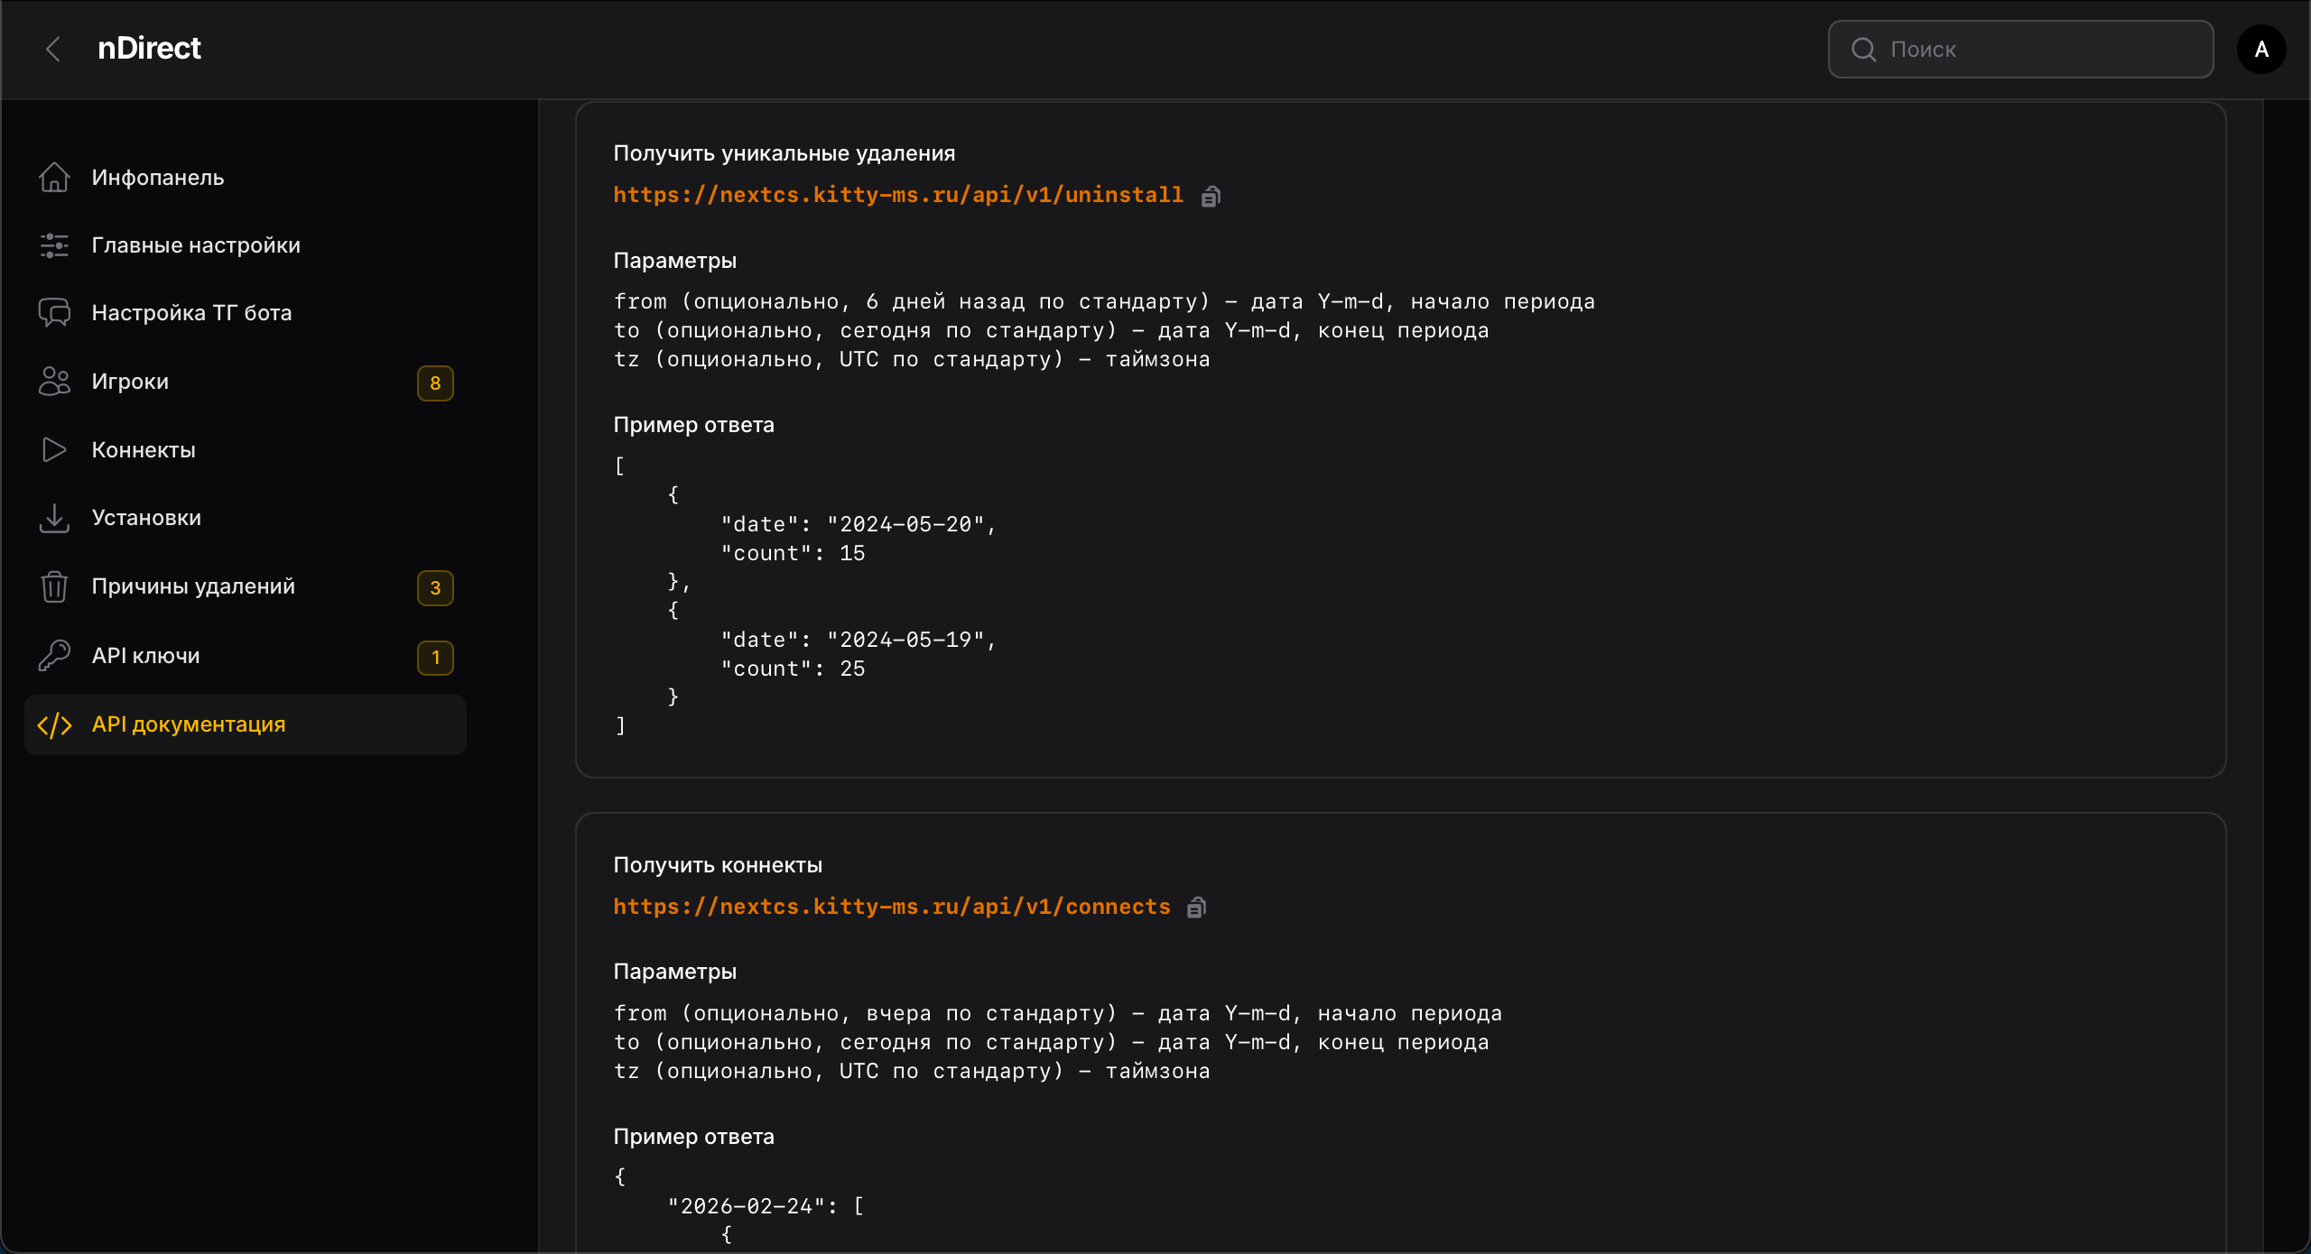
Task: Click the play icon for Коннекты
Action: [54, 450]
